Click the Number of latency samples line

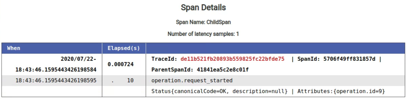point(203,34)
